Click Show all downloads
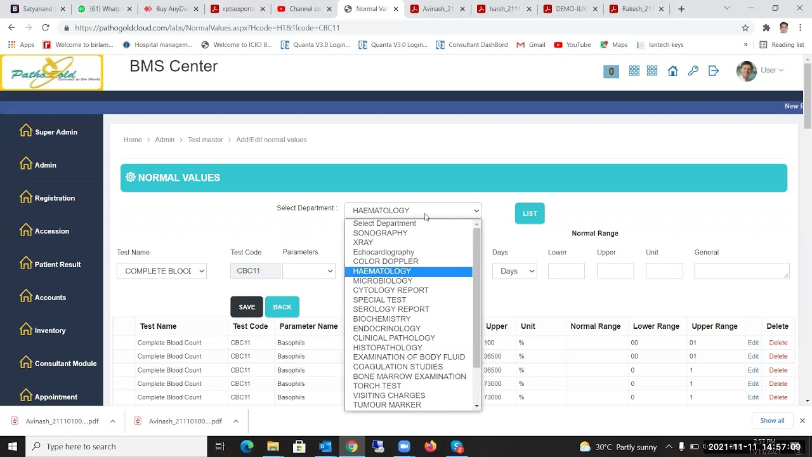 pos(772,421)
